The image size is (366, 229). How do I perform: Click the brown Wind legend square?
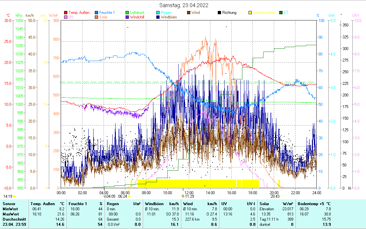pos(189,13)
